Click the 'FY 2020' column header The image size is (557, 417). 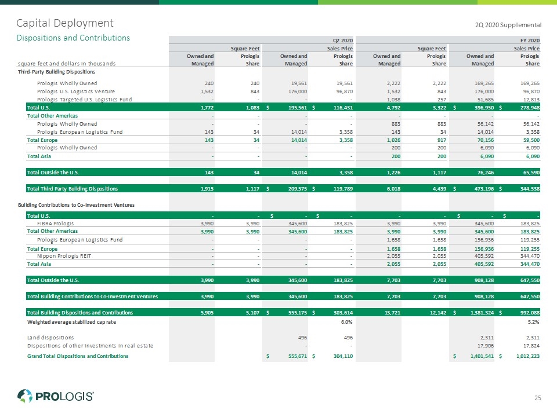pos(529,41)
